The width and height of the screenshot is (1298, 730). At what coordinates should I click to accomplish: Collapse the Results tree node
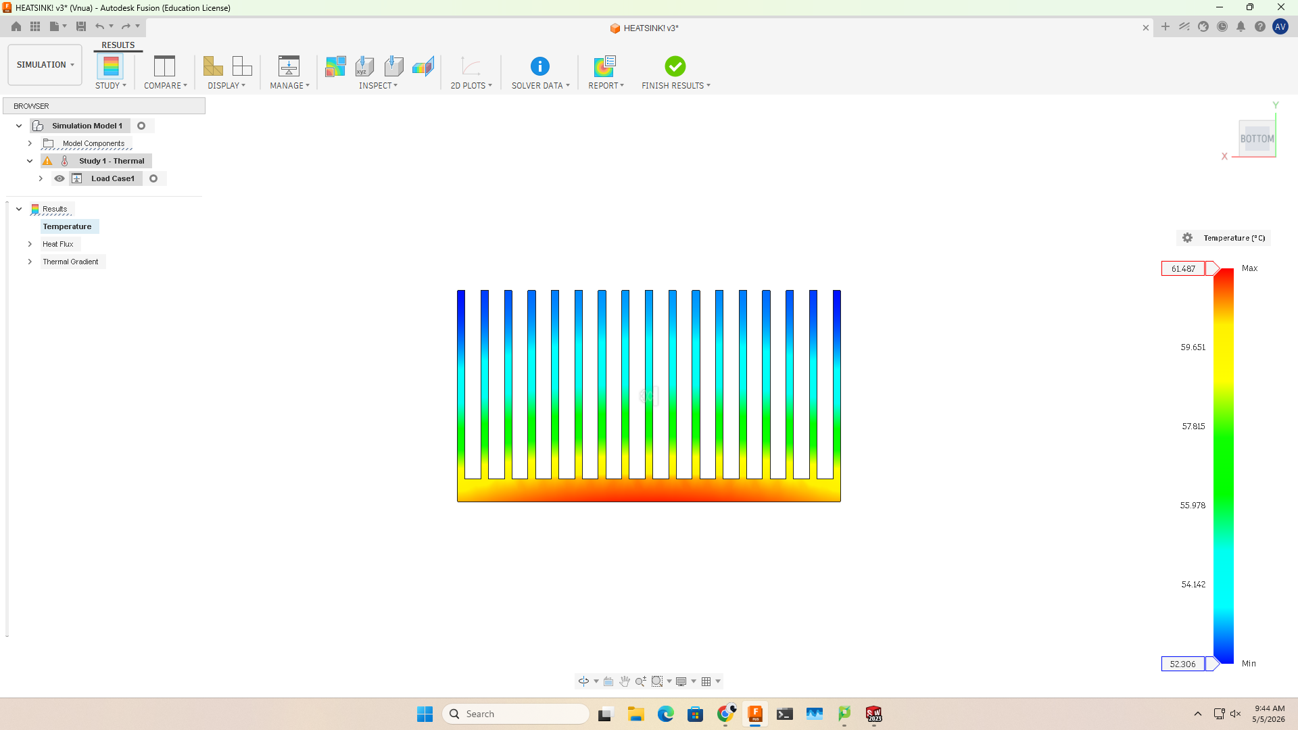click(19, 209)
